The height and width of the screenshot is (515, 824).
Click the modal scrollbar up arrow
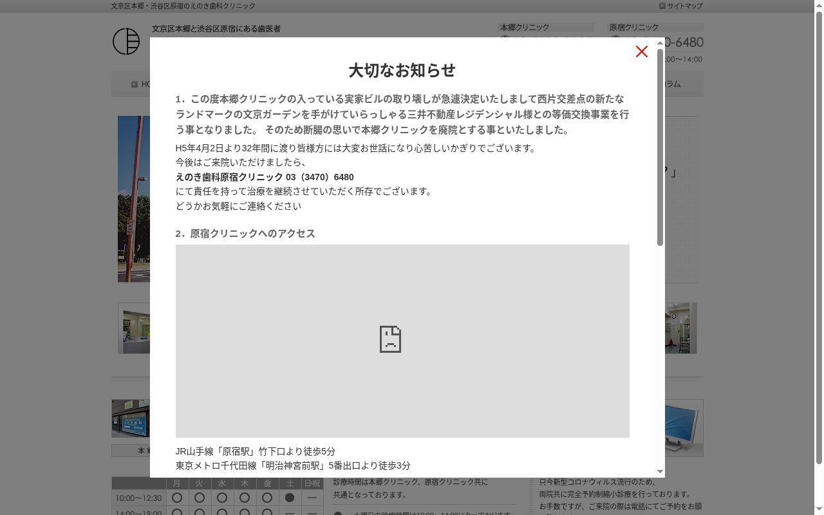click(660, 43)
